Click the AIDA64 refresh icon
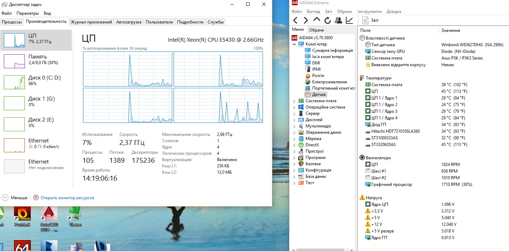This screenshot has width=509, height=251. point(328,20)
